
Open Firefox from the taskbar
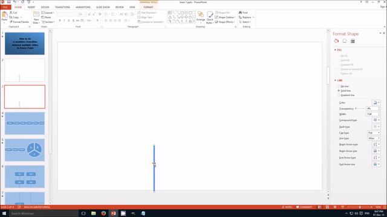click(x=103, y=213)
